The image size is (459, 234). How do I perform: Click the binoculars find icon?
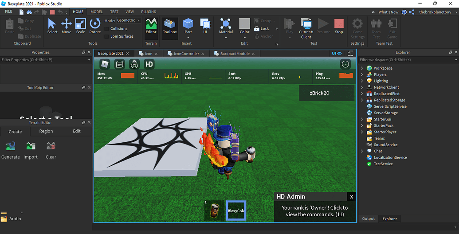[29, 12]
